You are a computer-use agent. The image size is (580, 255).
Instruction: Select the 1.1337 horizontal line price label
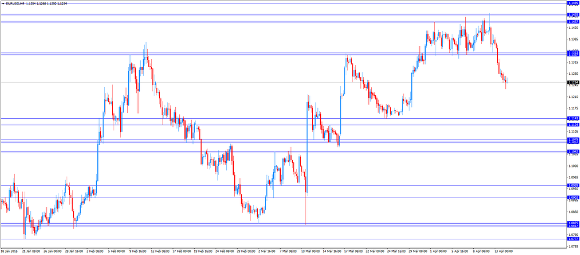point(572,54)
